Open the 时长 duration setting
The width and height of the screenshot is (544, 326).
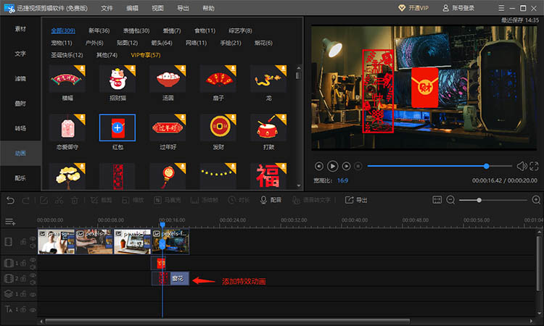[239, 200]
